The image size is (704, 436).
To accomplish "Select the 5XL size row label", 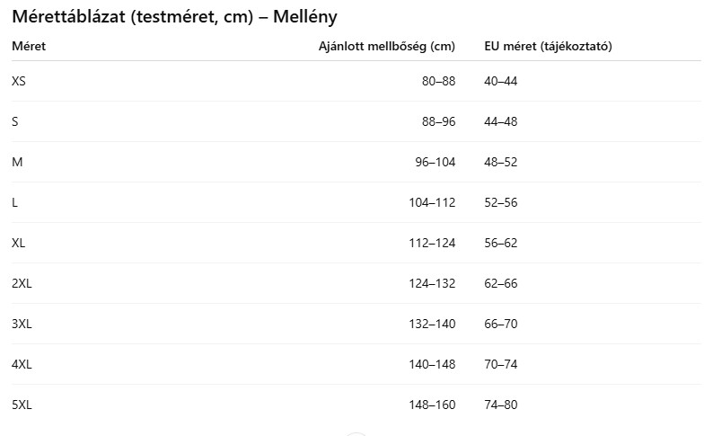I will pos(22,405).
